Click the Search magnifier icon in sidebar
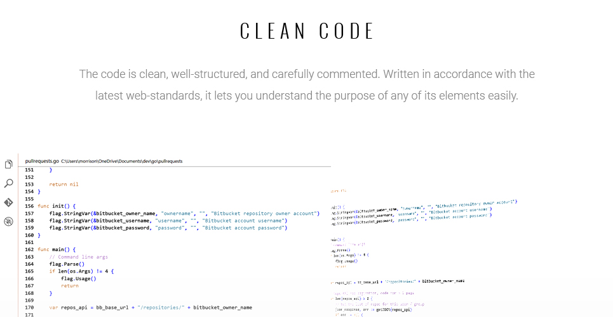The width and height of the screenshot is (613, 317). [9, 183]
